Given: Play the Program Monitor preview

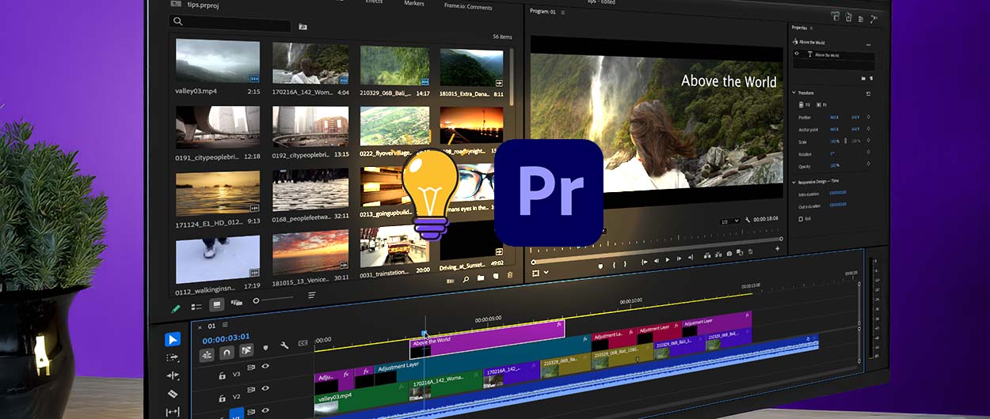Looking at the screenshot, I should [668, 259].
